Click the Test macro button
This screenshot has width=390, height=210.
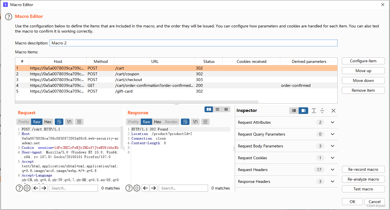(x=363, y=189)
